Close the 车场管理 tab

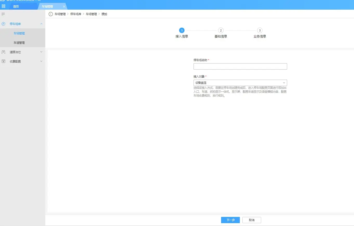64,7
